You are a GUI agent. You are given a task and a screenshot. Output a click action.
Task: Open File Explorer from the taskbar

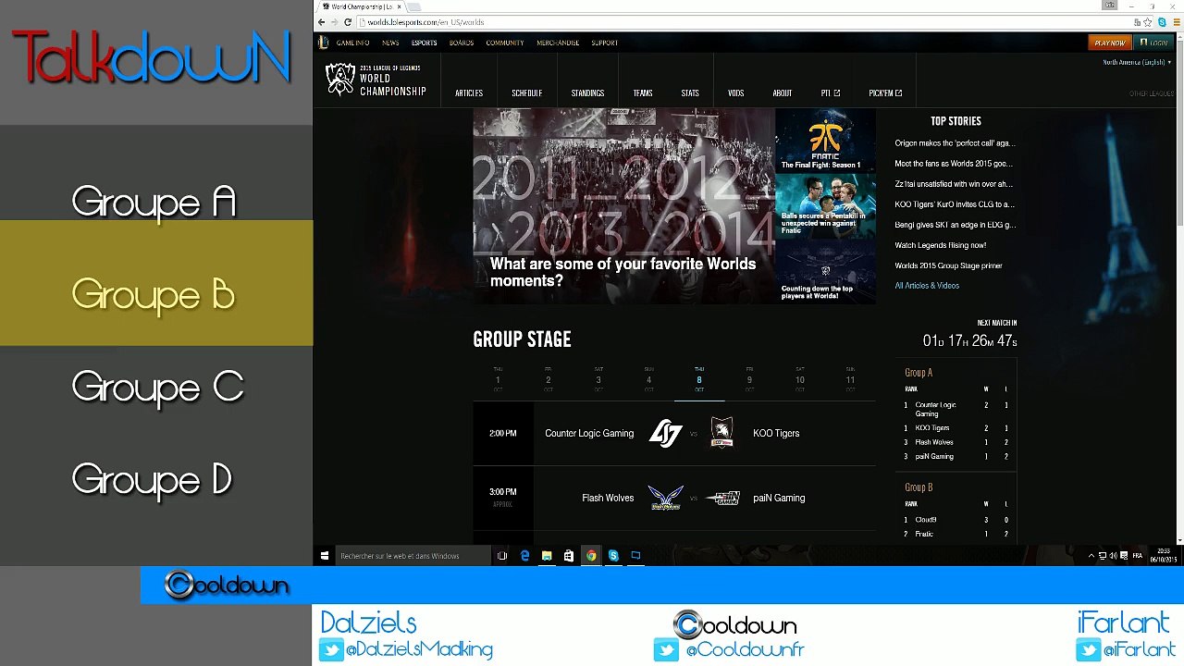[547, 556]
